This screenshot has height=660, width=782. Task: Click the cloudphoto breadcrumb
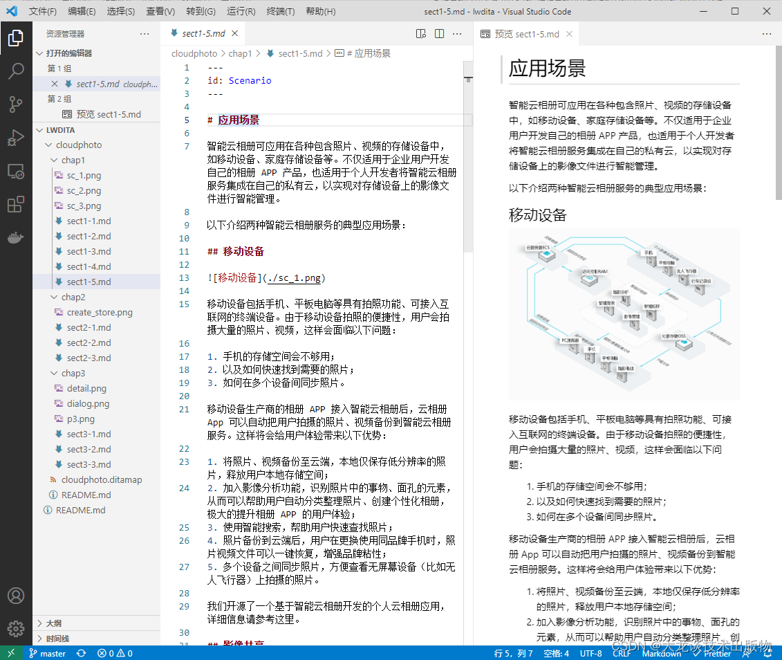194,53
